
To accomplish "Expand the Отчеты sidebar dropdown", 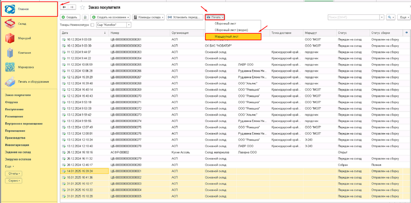I will point(14,174).
